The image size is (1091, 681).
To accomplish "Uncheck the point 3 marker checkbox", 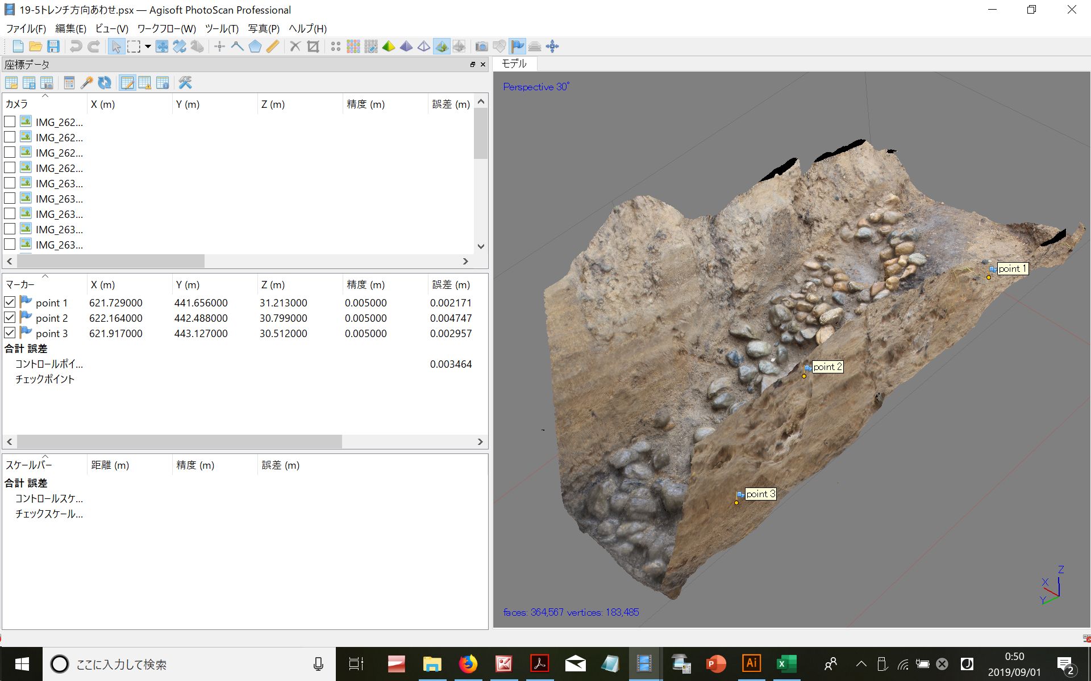I will pyautogui.click(x=10, y=333).
